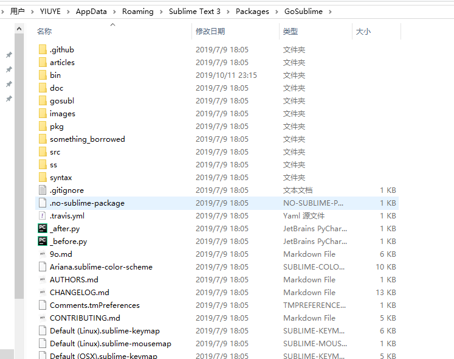
Task: Click the Default (Linux).sublime-keymap file icon
Action: tap(43, 330)
